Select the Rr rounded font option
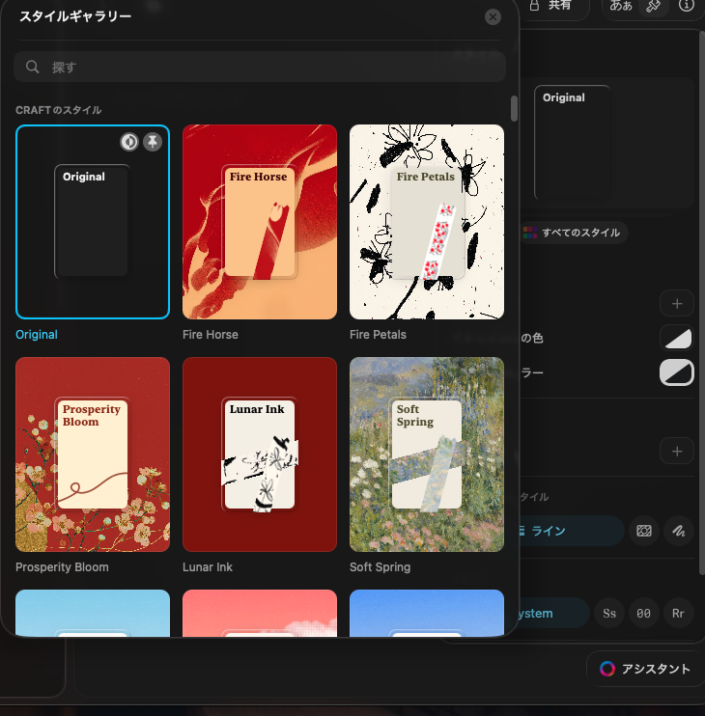The height and width of the screenshot is (716, 705). click(679, 614)
